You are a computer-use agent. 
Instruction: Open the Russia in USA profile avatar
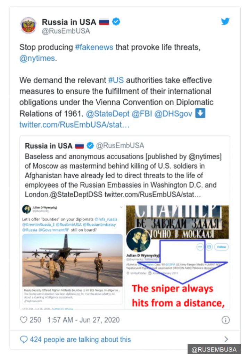point(28,25)
